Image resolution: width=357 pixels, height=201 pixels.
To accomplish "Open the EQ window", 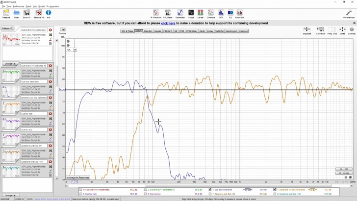I will click(x=230, y=14).
